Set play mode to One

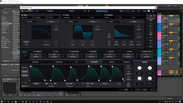[x=47, y=84]
